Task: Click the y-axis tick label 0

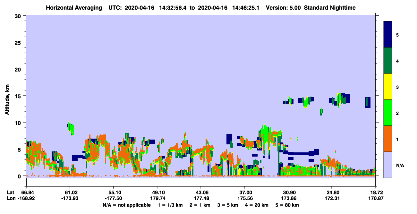Action: click(x=20, y=176)
